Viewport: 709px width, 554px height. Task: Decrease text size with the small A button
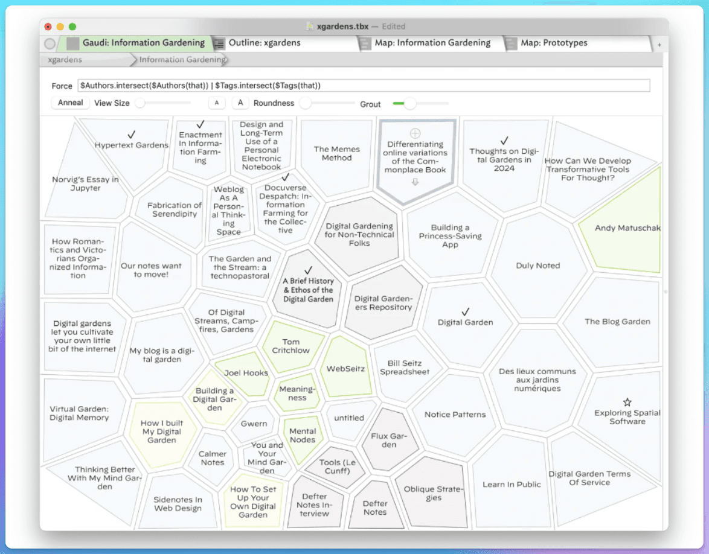coord(217,103)
